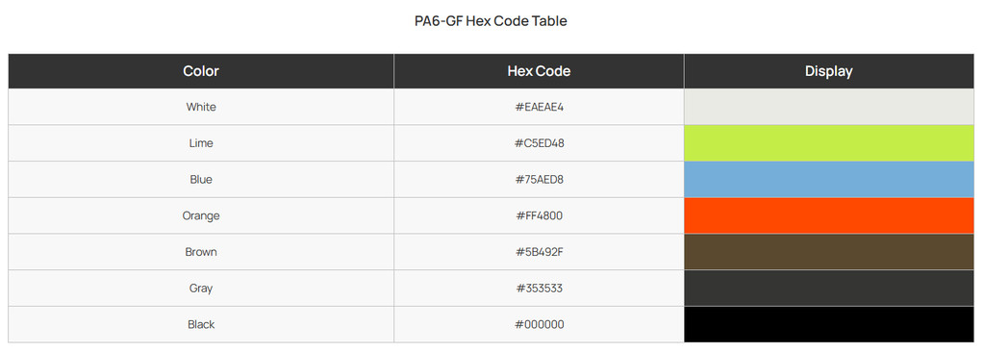
Task: Click the Orange color name cell
Action: point(201,215)
